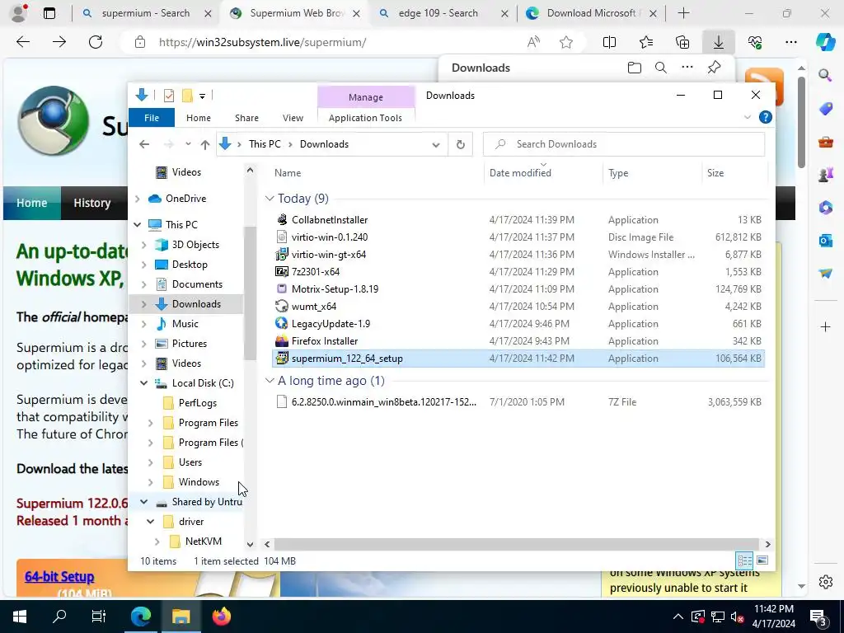
Task: Open the View ribbon tab
Action: click(x=293, y=117)
